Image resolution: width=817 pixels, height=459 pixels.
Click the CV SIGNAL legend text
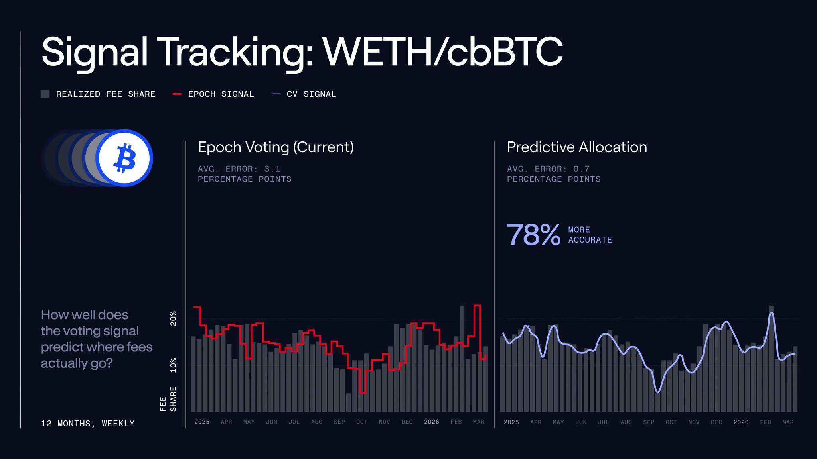(x=311, y=94)
